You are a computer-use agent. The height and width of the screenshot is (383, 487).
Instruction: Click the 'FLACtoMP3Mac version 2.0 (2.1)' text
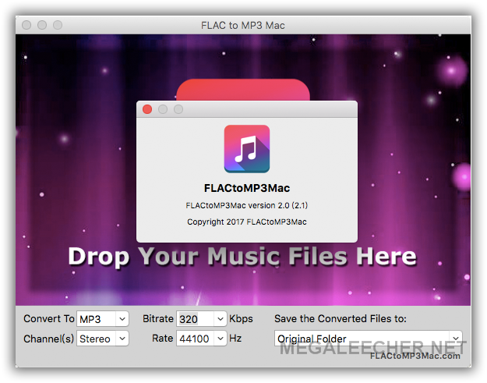click(246, 205)
